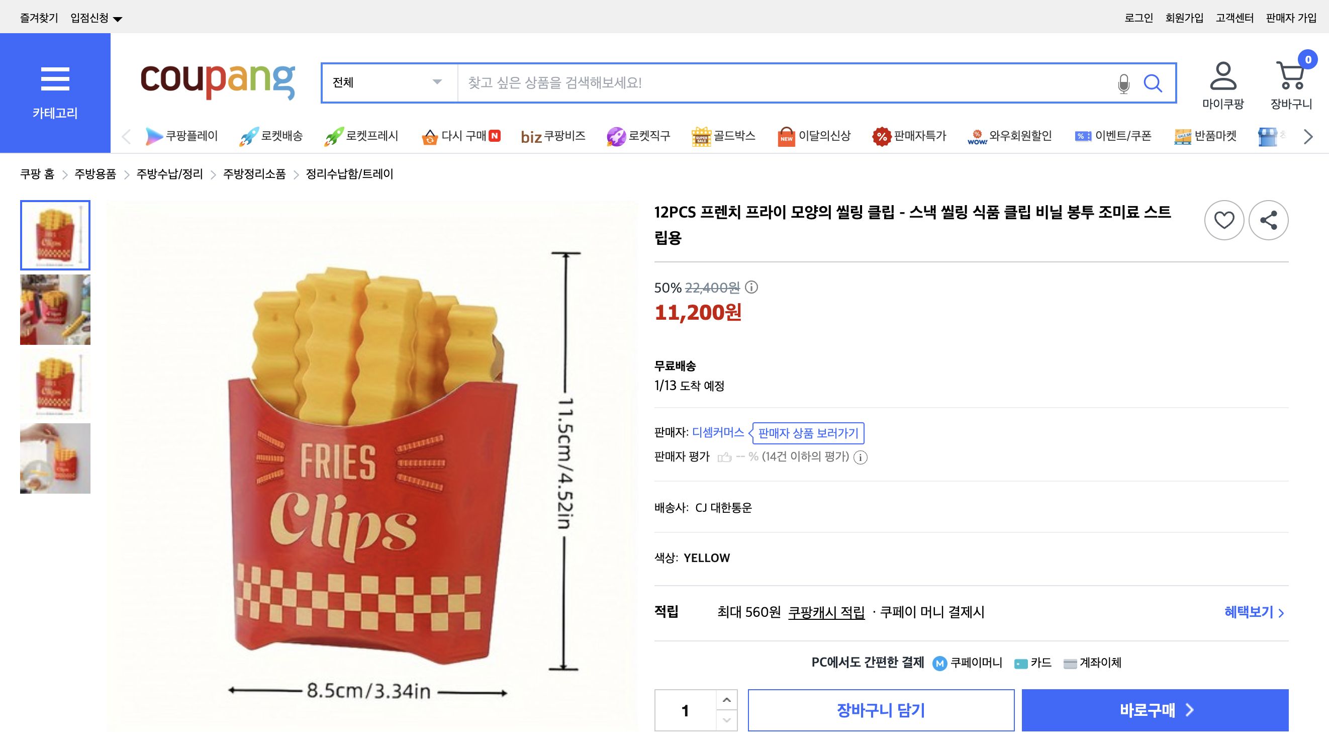1329x743 pixels.
Task: Open 골드박스 from the navigation bar
Action: click(x=724, y=136)
